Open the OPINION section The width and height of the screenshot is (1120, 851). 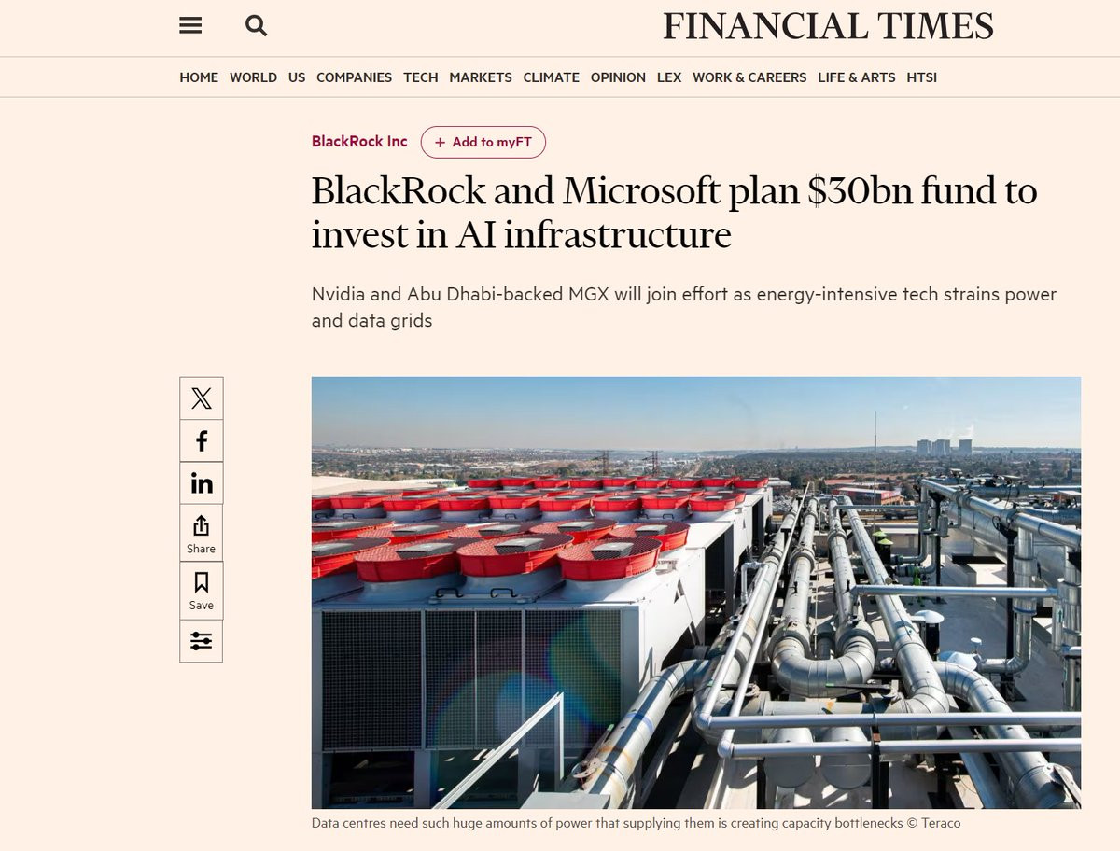618,77
